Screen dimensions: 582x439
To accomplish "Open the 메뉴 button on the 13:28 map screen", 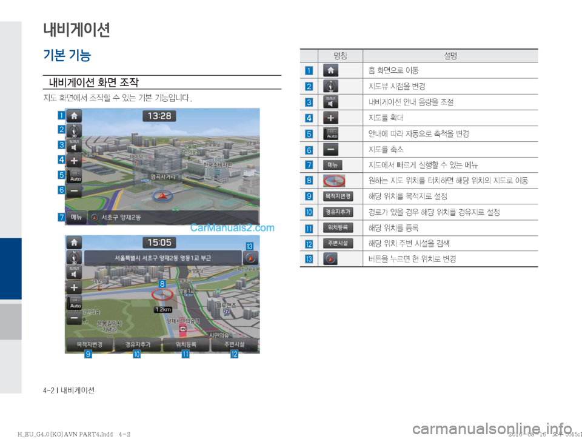I will (x=76, y=218).
